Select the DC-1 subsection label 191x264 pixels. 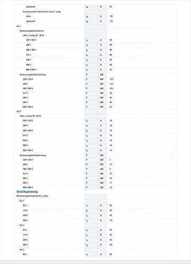tap(22, 201)
